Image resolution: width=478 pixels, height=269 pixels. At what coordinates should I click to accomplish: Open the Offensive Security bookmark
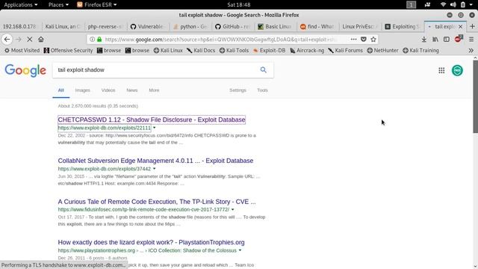68,51
